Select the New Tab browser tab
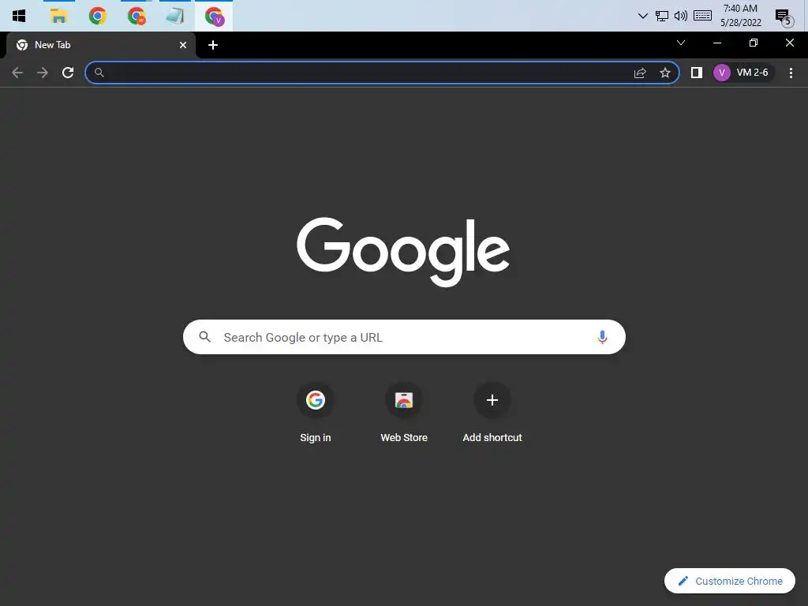Screen dimensions: 808x606 click(101, 45)
